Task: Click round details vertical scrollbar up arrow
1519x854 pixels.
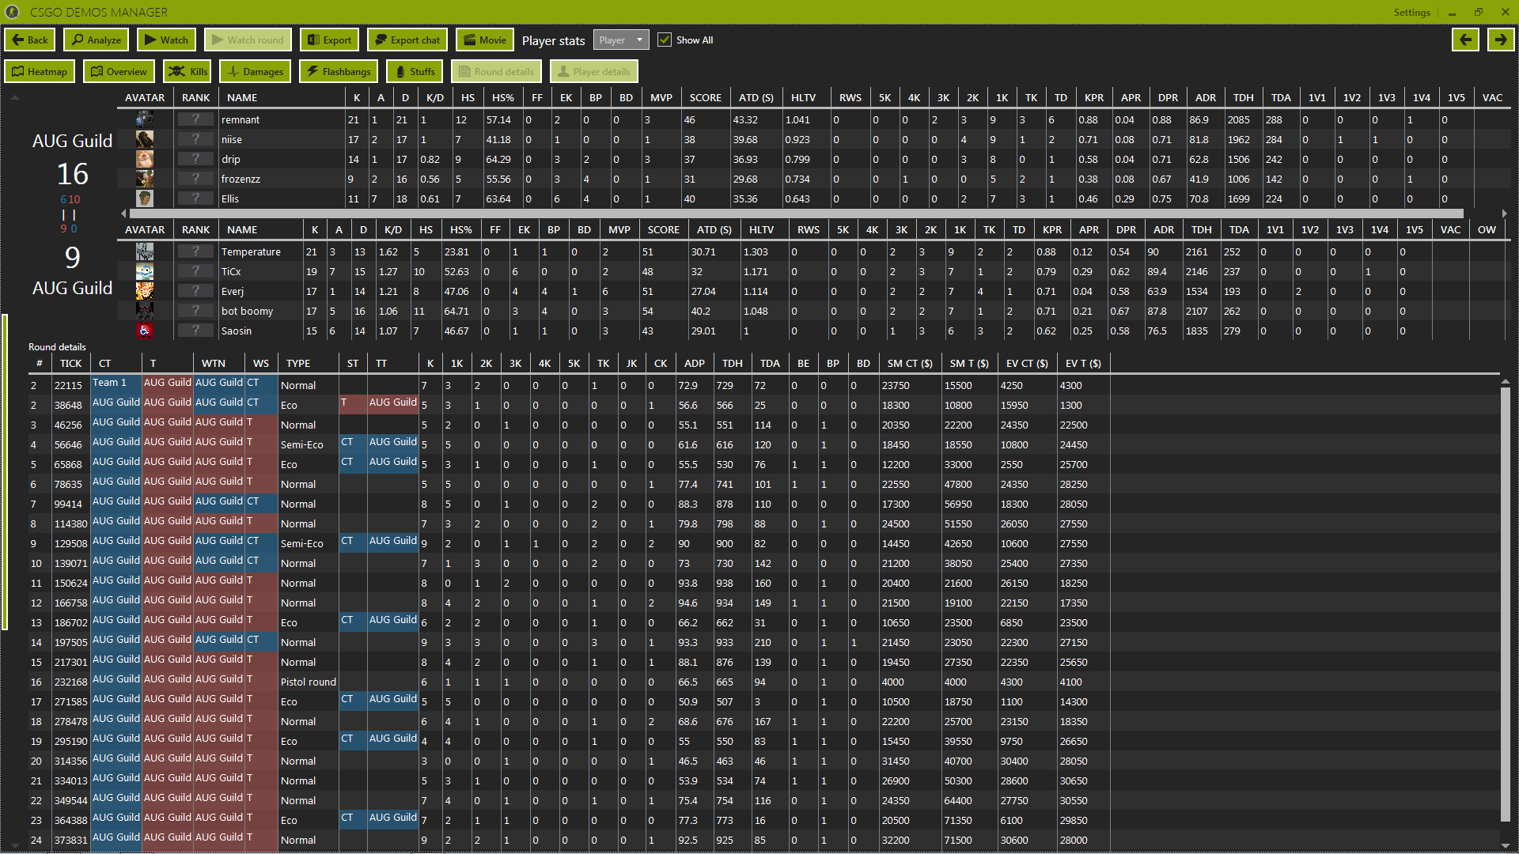Action: coord(1505,382)
